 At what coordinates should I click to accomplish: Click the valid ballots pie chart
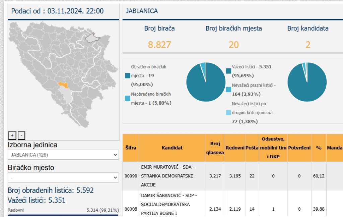click(x=307, y=82)
